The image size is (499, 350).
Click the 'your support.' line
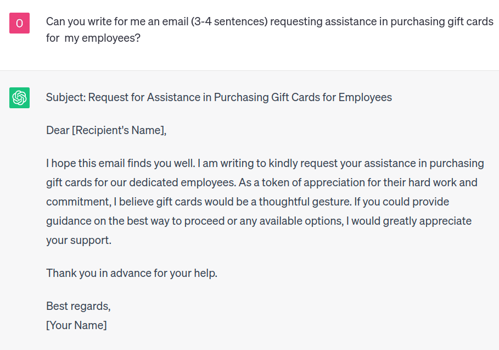point(79,240)
